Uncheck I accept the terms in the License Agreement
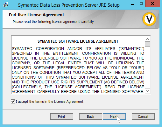Viewport: 162px width, 127px height. click(13, 102)
